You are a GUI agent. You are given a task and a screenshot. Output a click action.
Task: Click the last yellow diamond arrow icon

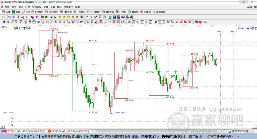[x=82, y=17]
